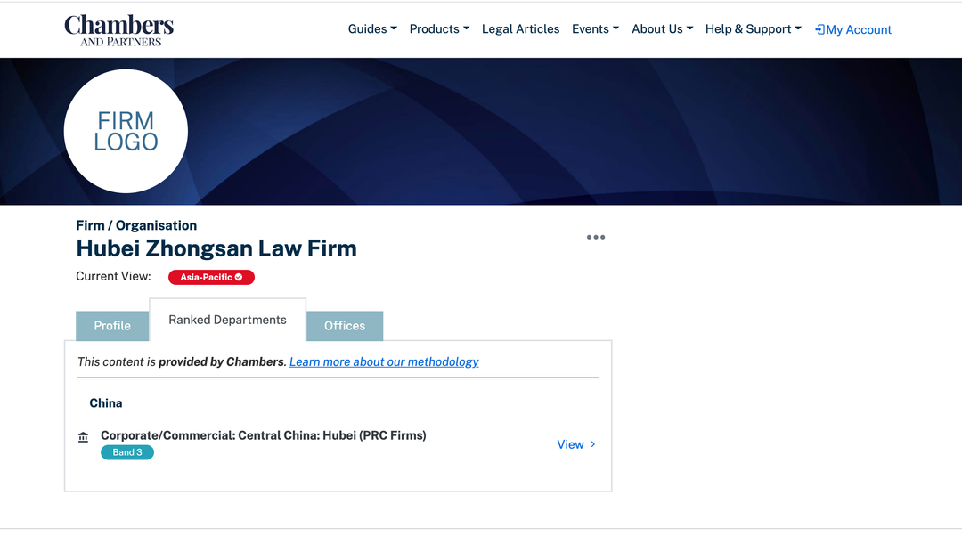The width and height of the screenshot is (962, 544).
Task: Click the View link for Corporate/Commercial ranking
Action: tap(570, 444)
